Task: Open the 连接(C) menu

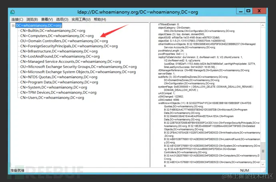Action: tap(17, 19)
